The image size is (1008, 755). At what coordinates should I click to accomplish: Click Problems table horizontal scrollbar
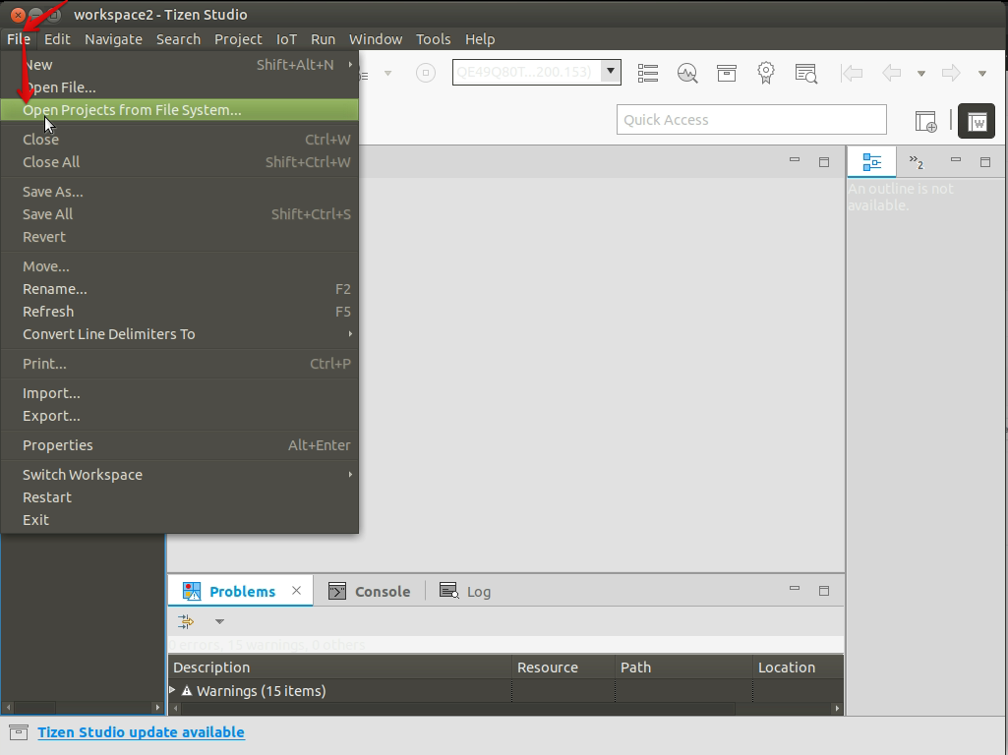[x=505, y=708]
